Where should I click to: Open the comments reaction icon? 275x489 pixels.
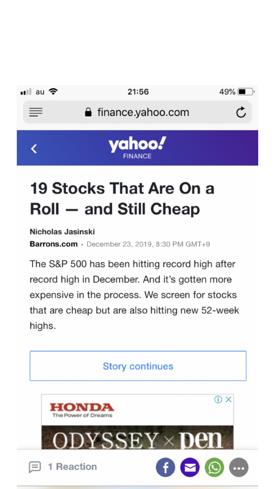(35, 467)
